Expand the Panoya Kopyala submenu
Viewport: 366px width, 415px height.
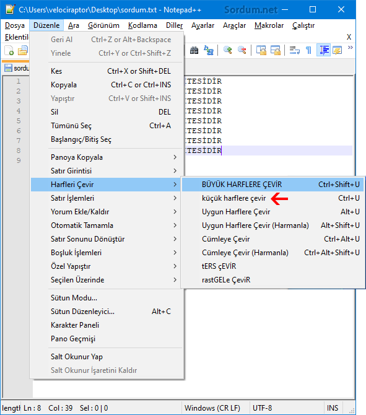click(x=107, y=157)
